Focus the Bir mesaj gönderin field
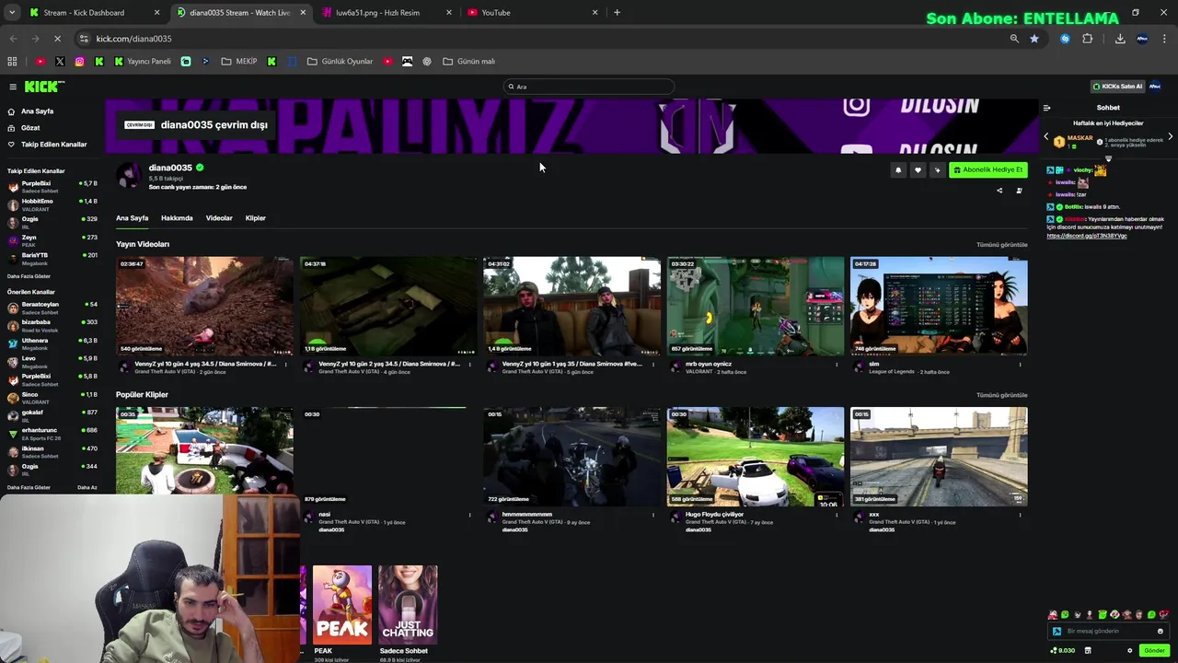 [x=1110, y=631]
